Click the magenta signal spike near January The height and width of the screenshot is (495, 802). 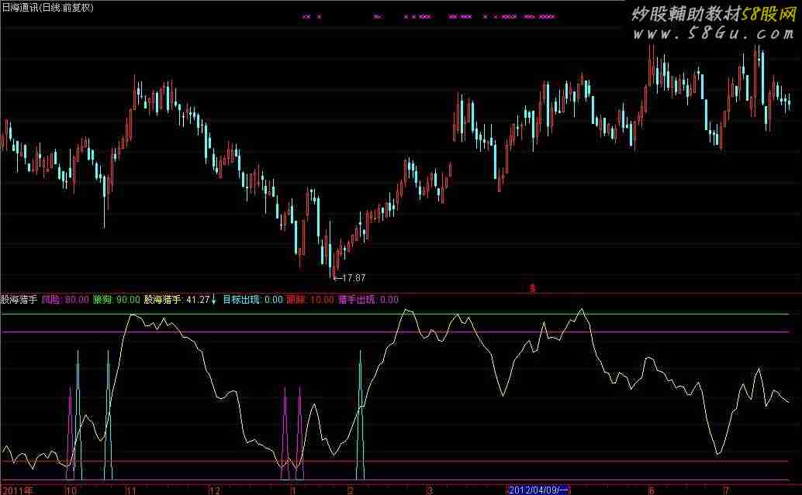point(285,426)
